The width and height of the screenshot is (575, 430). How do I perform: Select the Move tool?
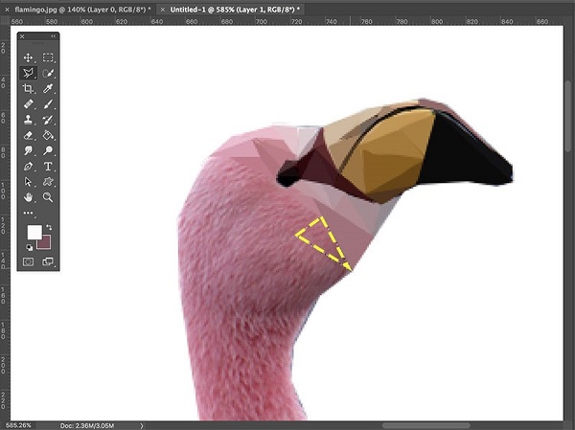tap(28, 57)
